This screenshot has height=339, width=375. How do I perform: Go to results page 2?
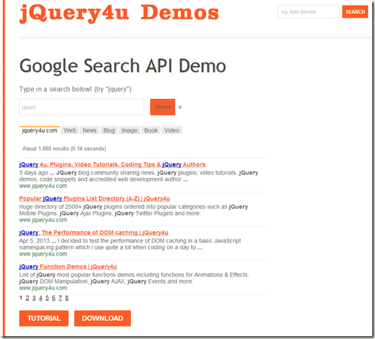27,298
